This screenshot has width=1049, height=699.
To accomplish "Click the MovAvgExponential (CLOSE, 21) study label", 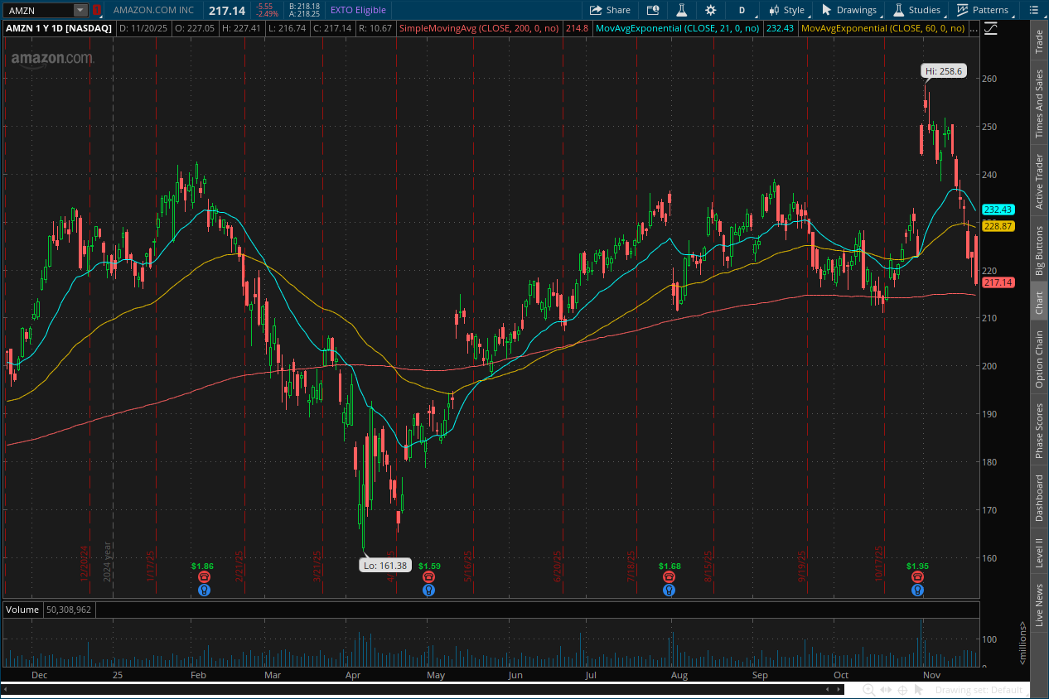I will pyautogui.click(x=678, y=28).
